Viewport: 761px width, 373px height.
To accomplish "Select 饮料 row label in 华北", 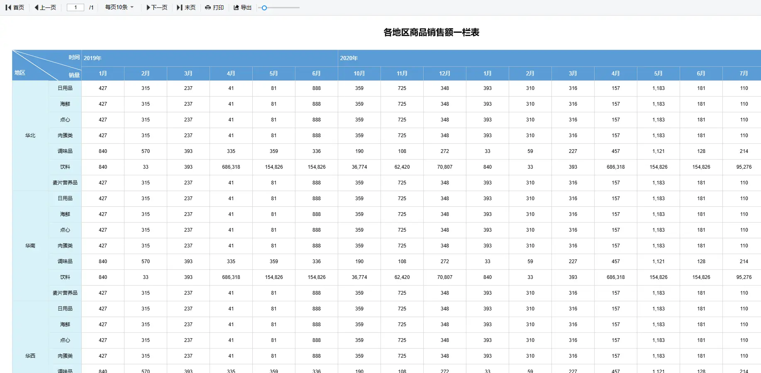I will 65,167.
